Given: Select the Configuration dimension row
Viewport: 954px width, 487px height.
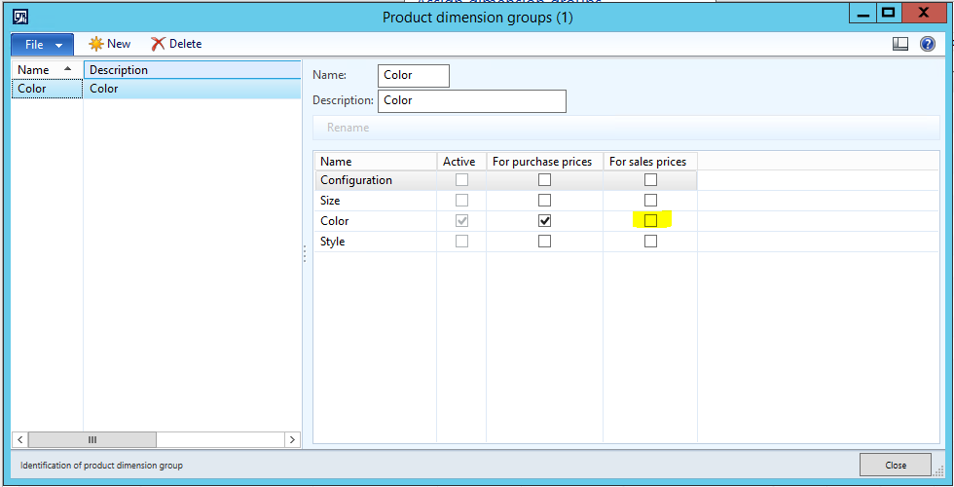Looking at the screenshot, I should pos(505,180).
